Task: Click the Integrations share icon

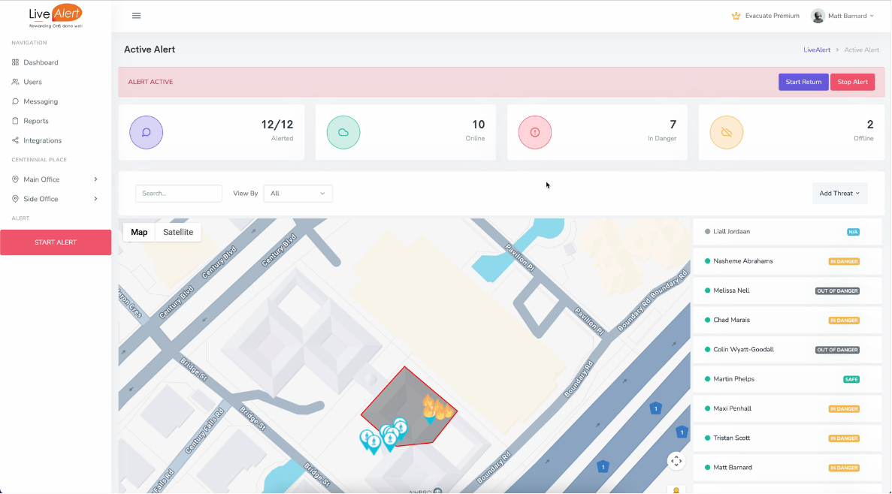Action: 15,140
